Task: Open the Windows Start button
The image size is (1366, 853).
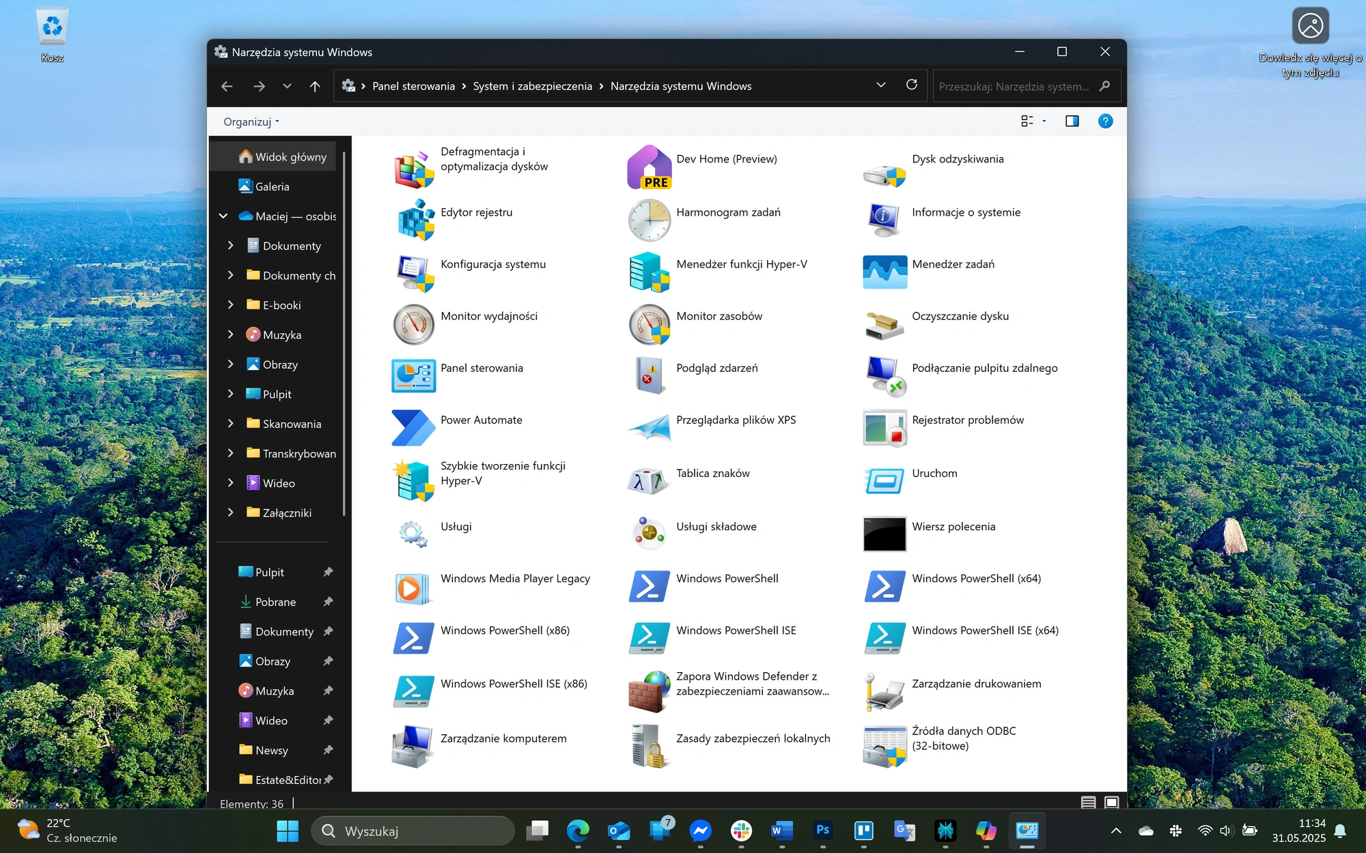Action: [x=288, y=830]
